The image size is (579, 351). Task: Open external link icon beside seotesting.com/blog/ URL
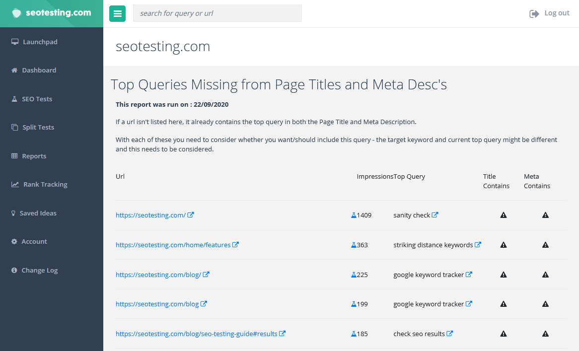pos(206,274)
